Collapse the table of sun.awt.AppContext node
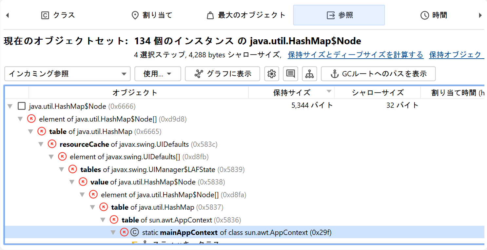The height and width of the screenshot is (250, 487). click(103, 220)
